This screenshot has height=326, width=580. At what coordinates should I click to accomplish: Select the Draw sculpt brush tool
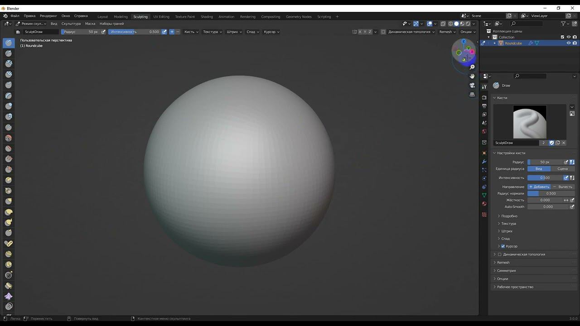[x=9, y=43]
